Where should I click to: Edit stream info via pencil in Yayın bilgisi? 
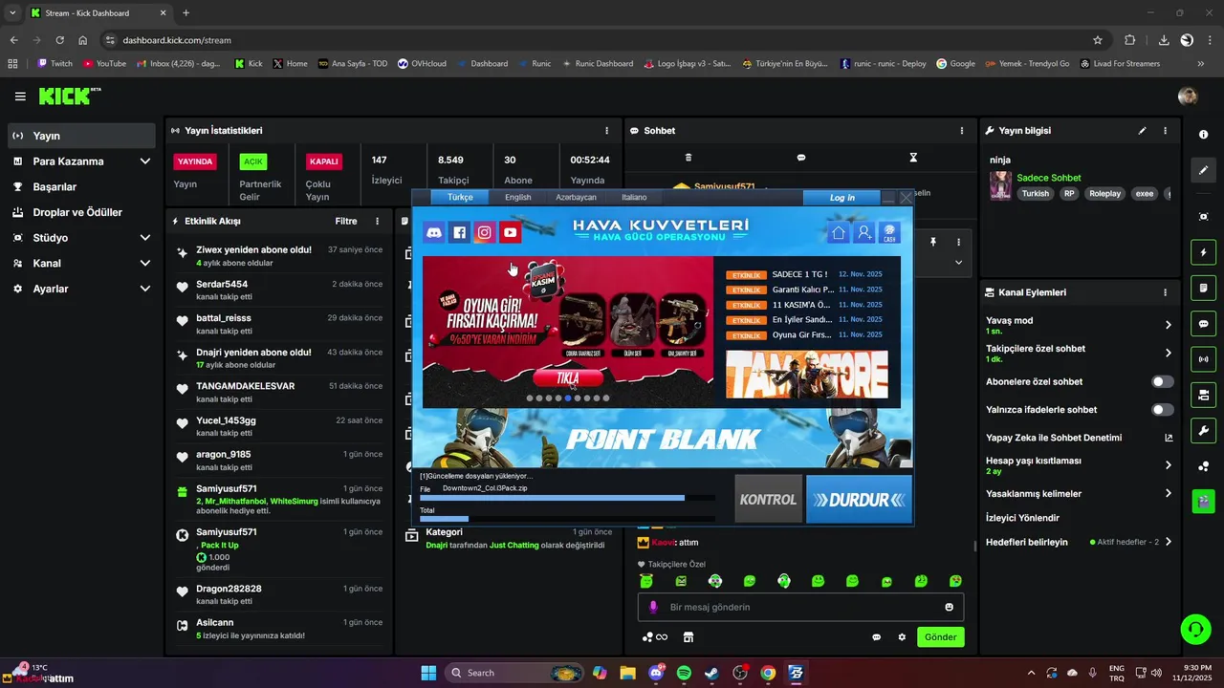[x=1142, y=130]
